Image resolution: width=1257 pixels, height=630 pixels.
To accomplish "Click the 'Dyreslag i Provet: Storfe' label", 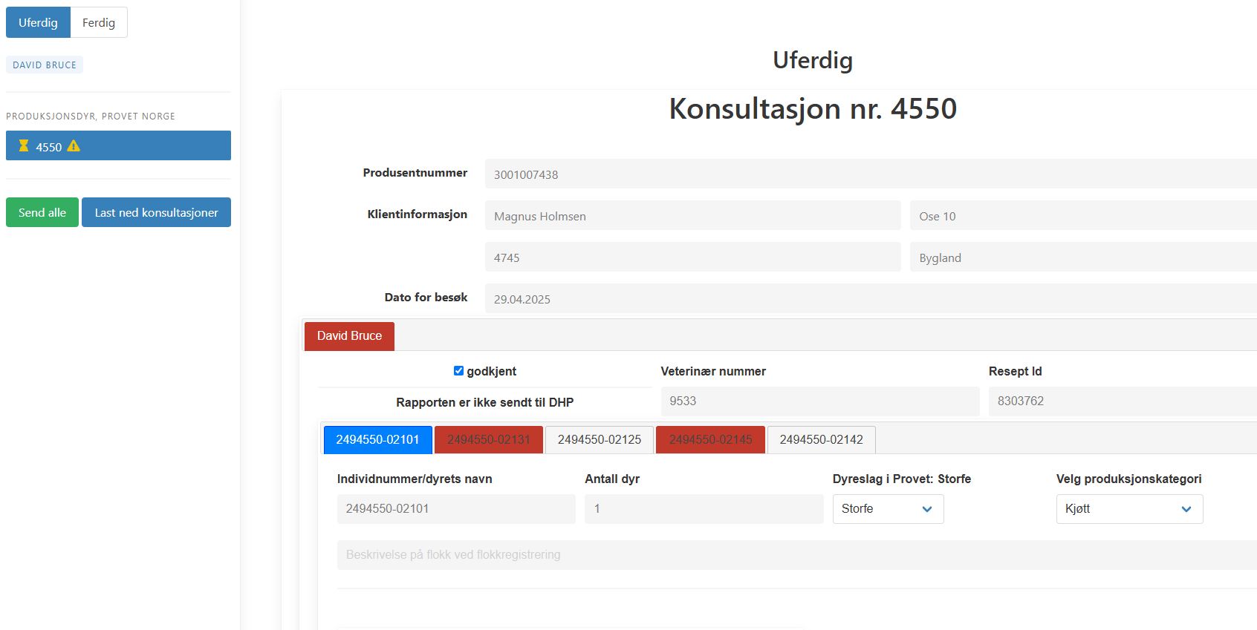I will 902,479.
